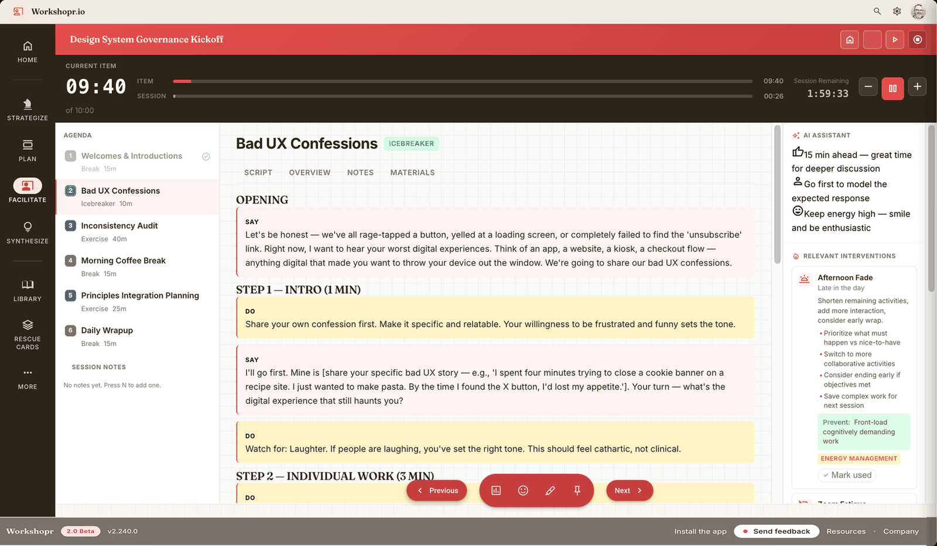This screenshot has width=937, height=546.
Task: Open the Strategize section
Action: pyautogui.click(x=28, y=110)
